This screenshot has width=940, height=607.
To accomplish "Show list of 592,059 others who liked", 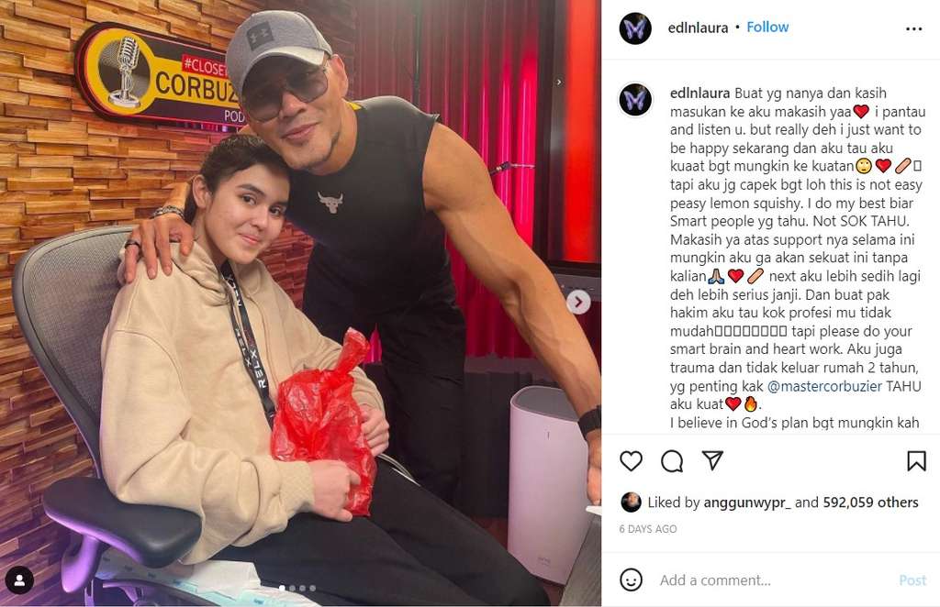I will coord(870,502).
